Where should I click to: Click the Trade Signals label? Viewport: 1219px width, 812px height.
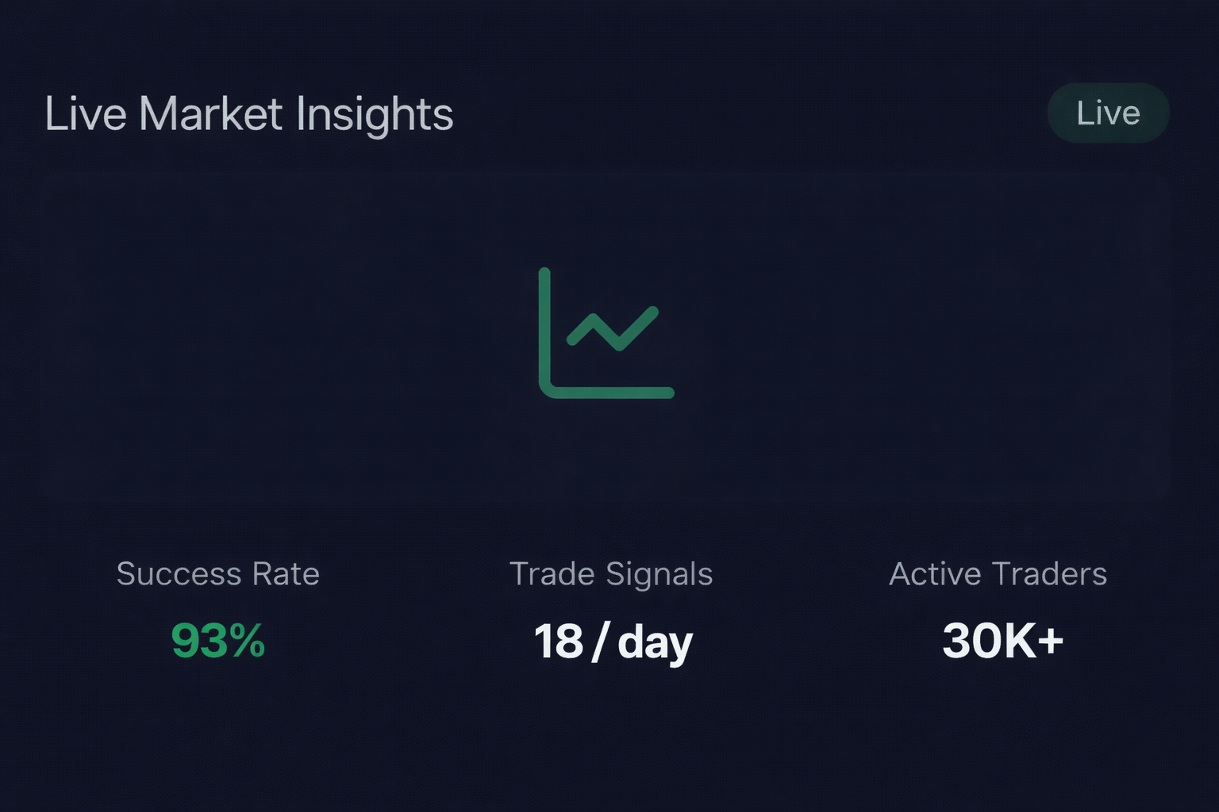(x=610, y=573)
